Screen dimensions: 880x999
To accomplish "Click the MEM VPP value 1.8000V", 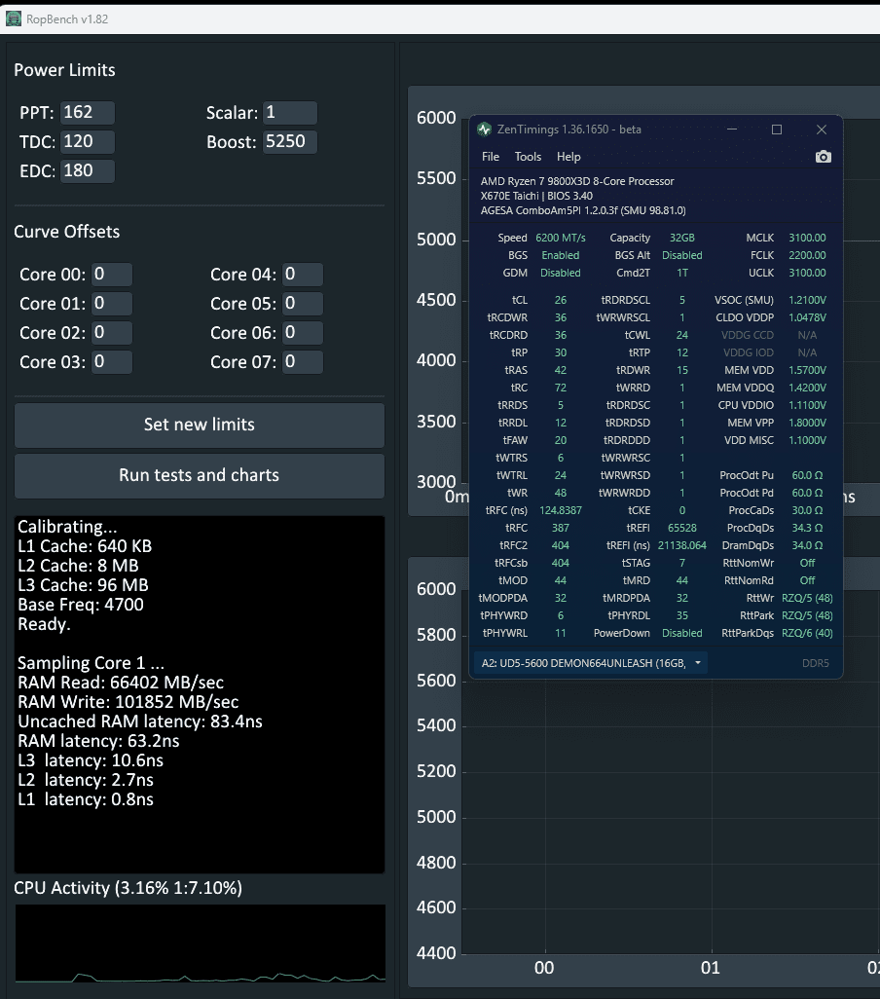I will 807,423.
